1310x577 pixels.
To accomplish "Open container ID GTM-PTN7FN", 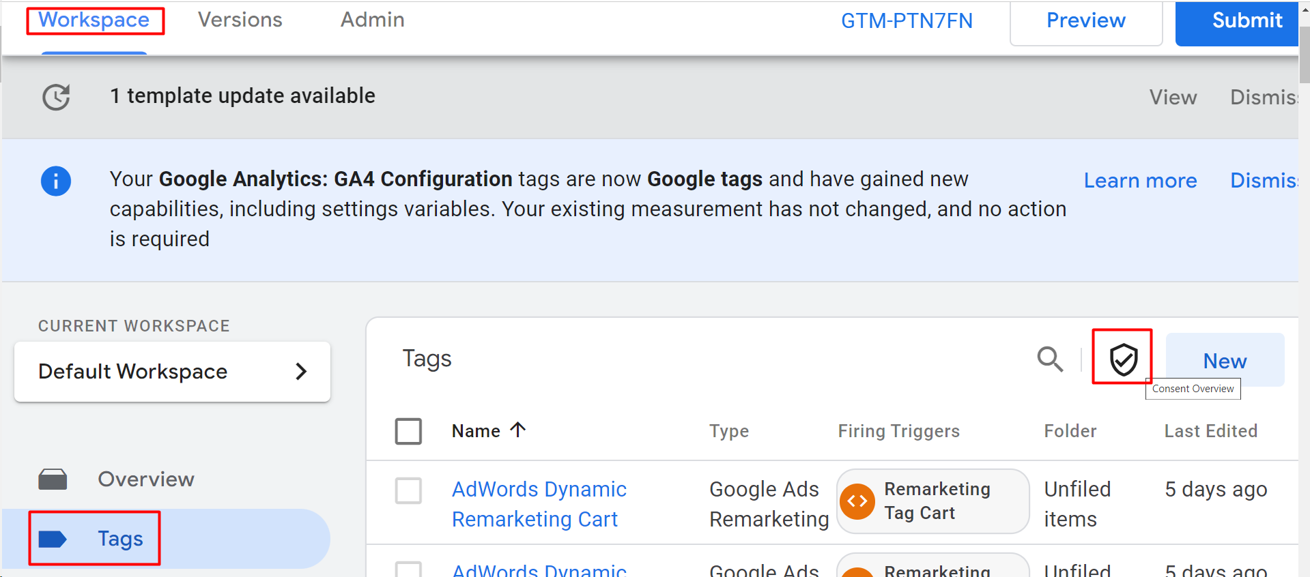I will coord(907,21).
